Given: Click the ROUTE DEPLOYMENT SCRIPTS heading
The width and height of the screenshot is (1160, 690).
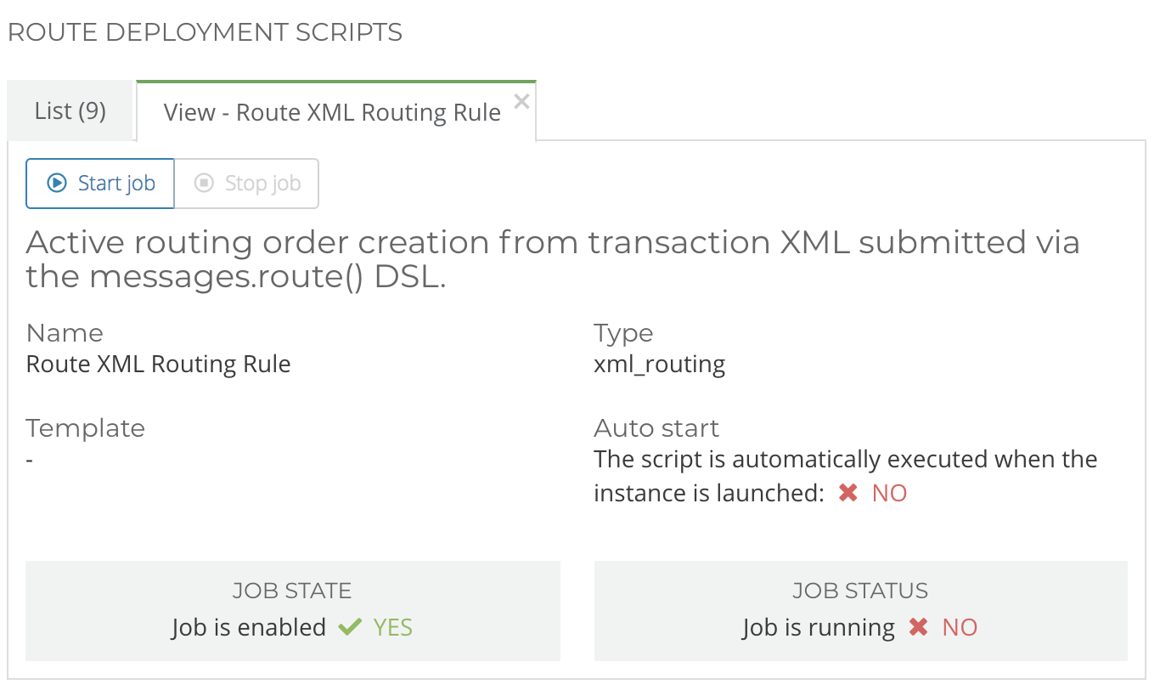Looking at the screenshot, I should coord(205,31).
